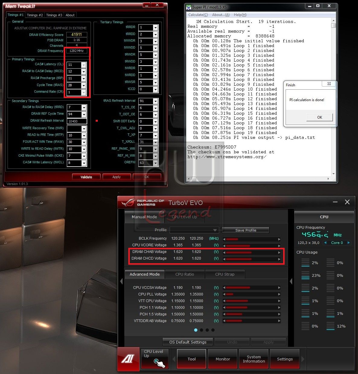The height and width of the screenshot is (374, 358).
Task: Decrease CPU VCCSA Voltage with its left arrow
Action: point(224,288)
